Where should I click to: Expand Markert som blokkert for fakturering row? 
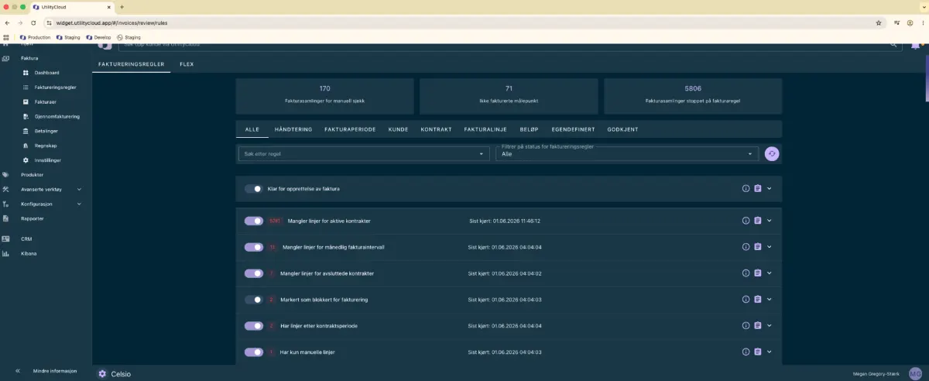(x=770, y=300)
